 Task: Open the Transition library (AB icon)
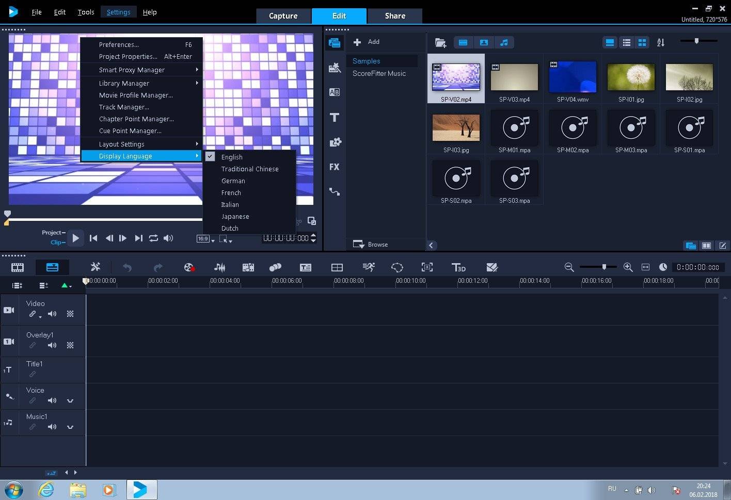(x=334, y=92)
